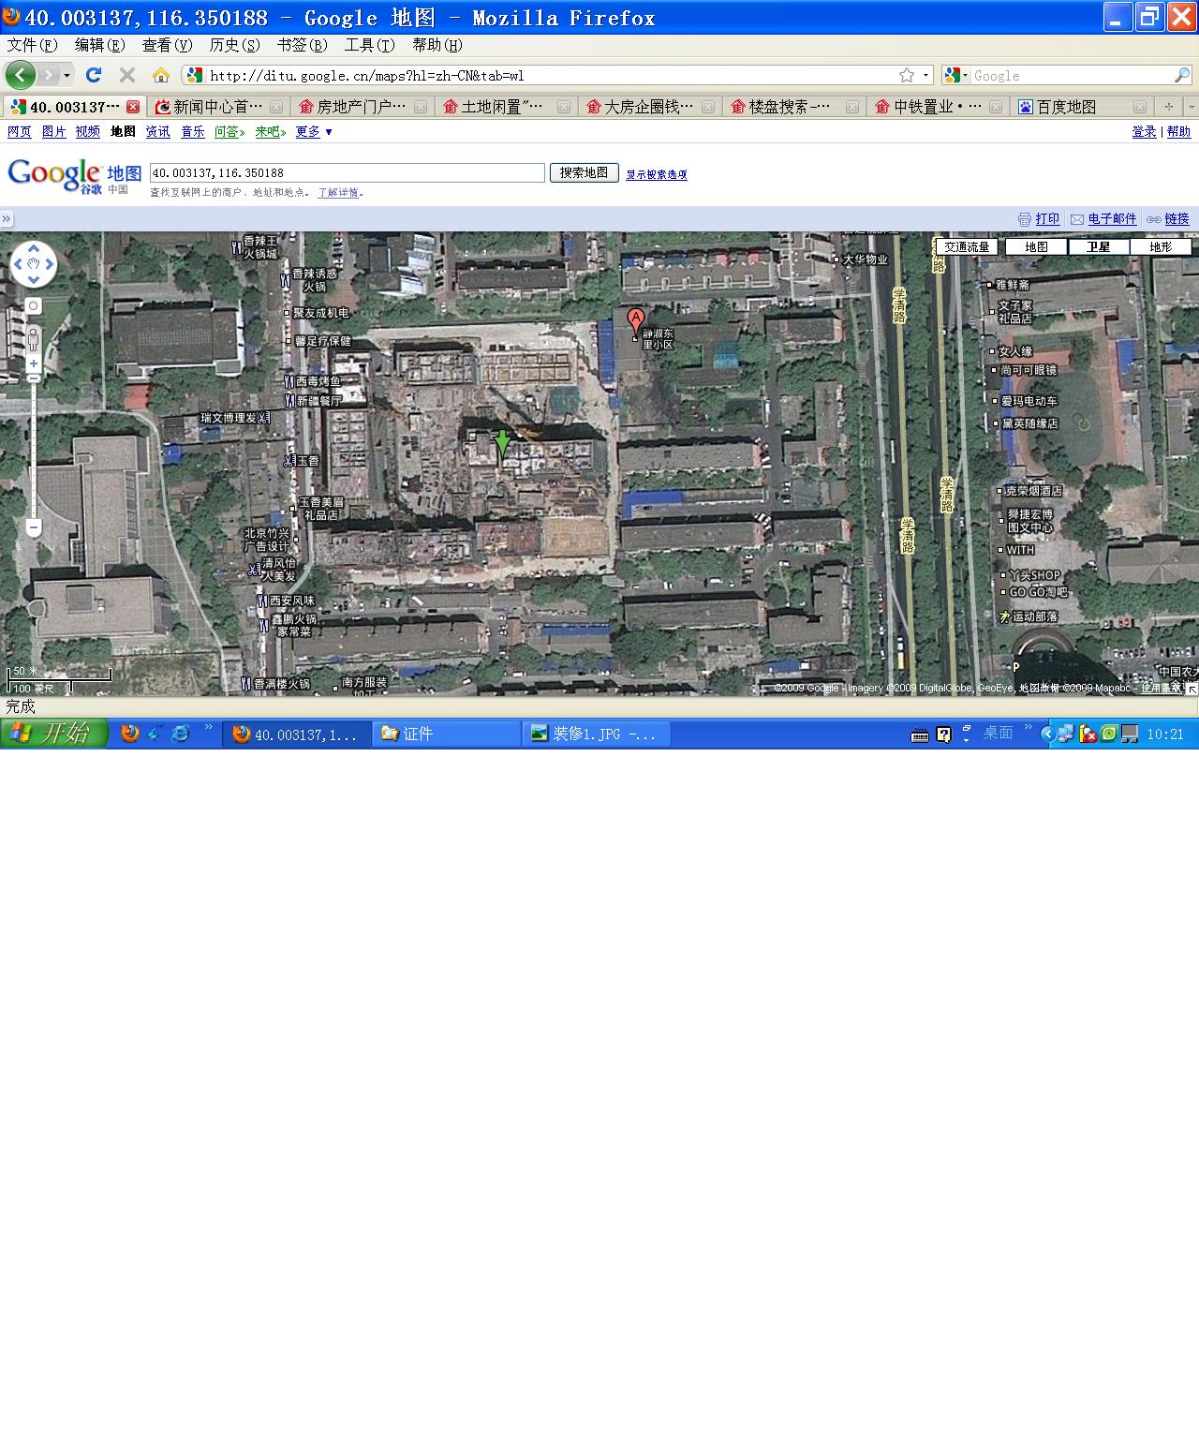Zoom out with the minus button
This screenshot has height=1439, width=1199.
[x=34, y=527]
